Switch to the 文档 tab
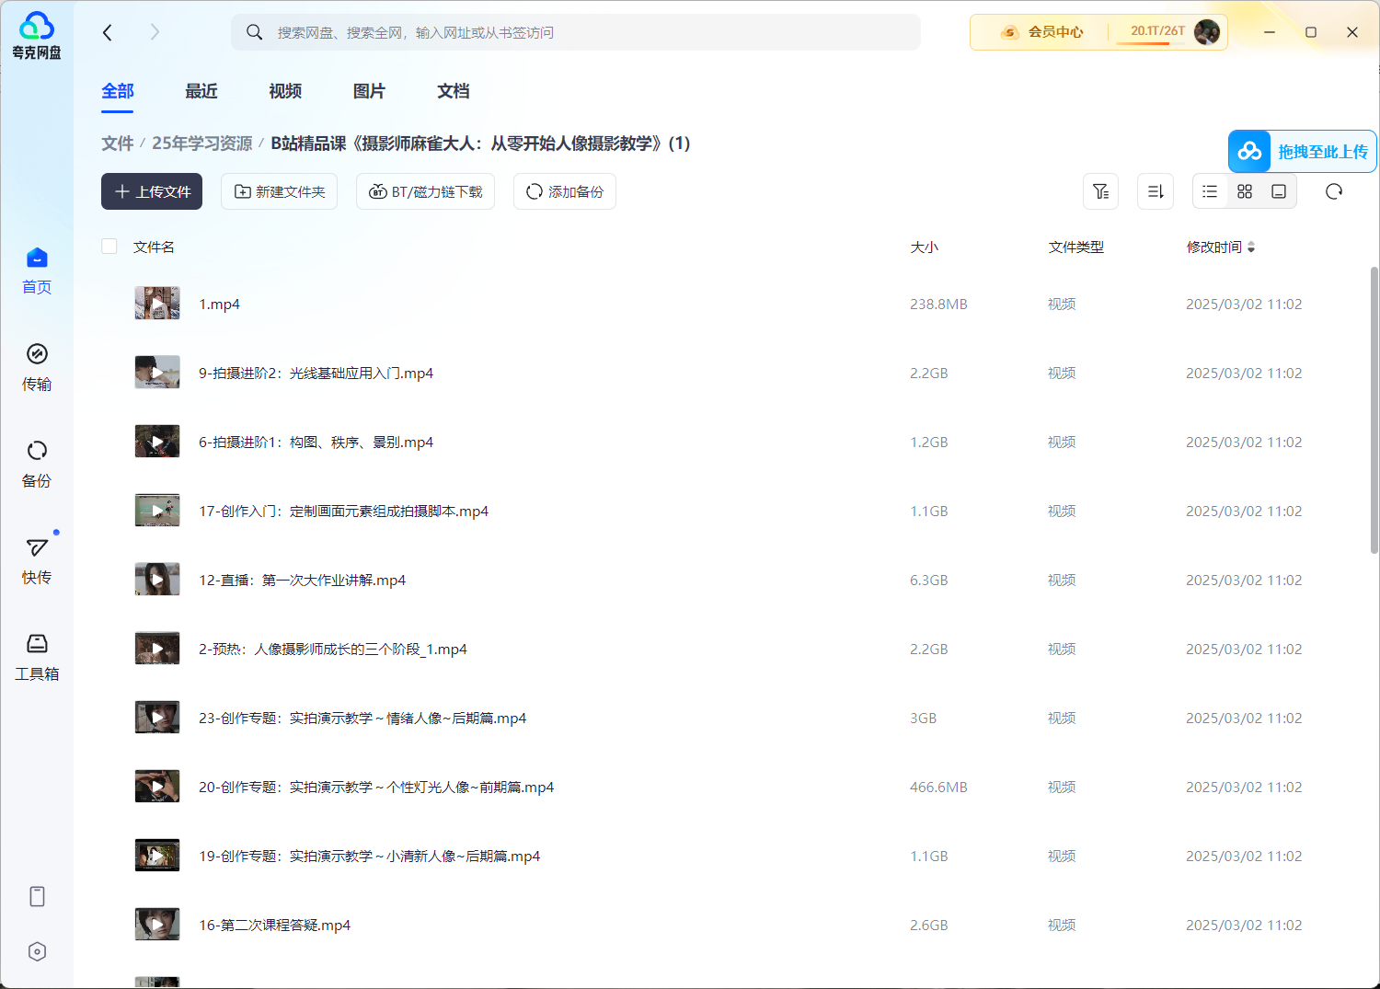1380x989 pixels. pos(454,91)
